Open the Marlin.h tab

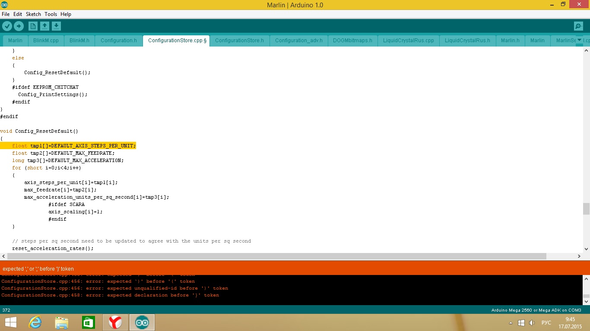(x=510, y=41)
